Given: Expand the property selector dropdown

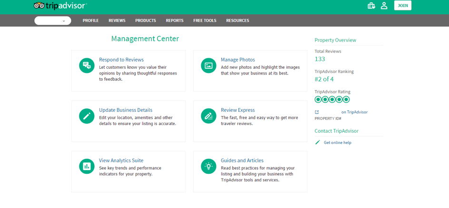Looking at the screenshot, I should (x=53, y=20).
